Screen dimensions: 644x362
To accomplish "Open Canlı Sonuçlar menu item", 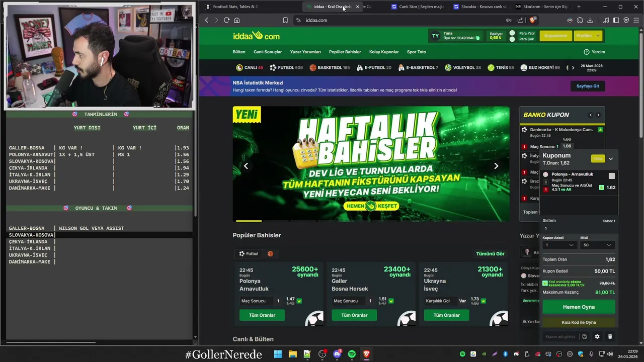I will pyautogui.click(x=268, y=52).
